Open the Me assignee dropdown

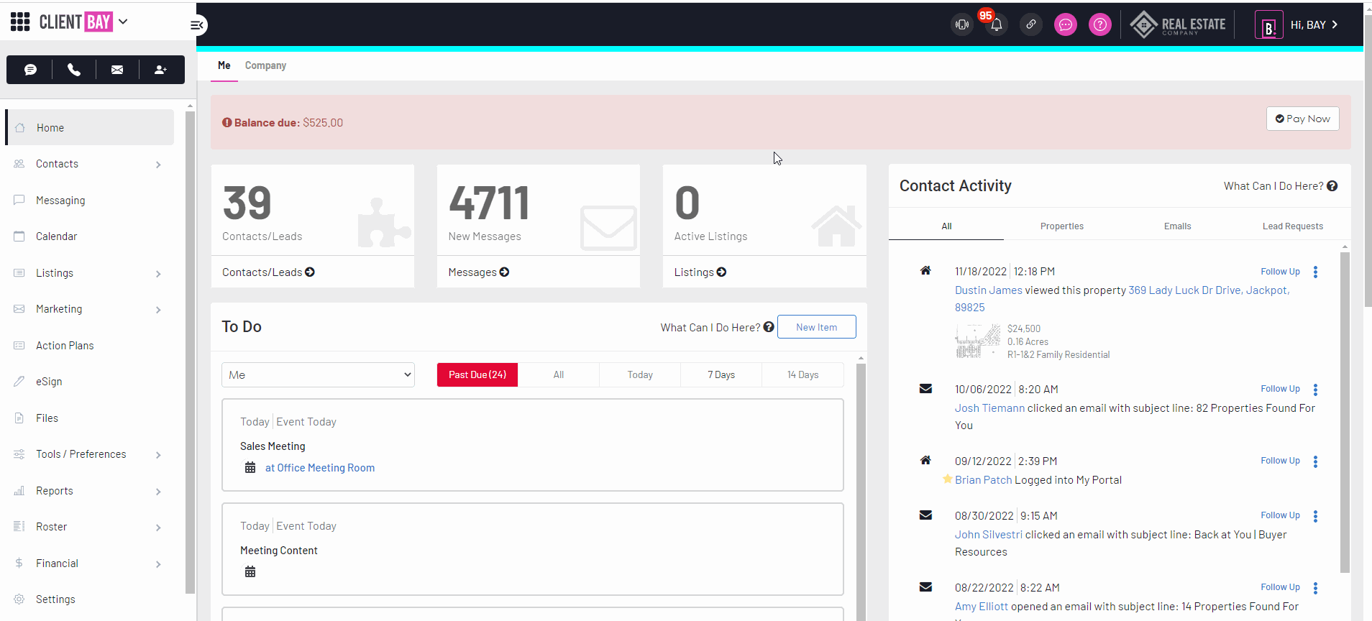318,375
